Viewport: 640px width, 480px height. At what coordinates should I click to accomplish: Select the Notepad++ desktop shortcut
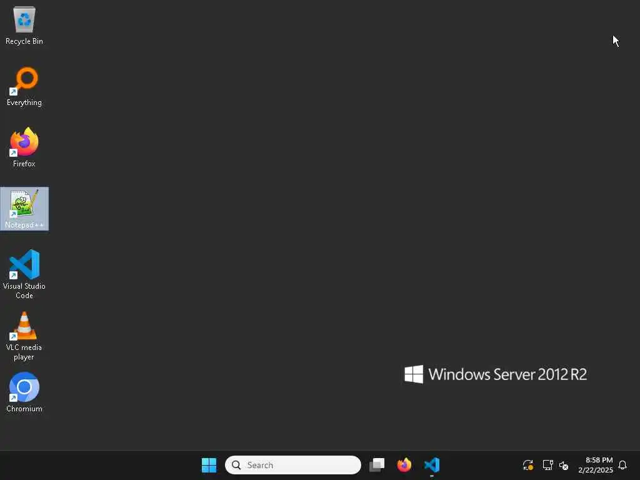(x=24, y=209)
